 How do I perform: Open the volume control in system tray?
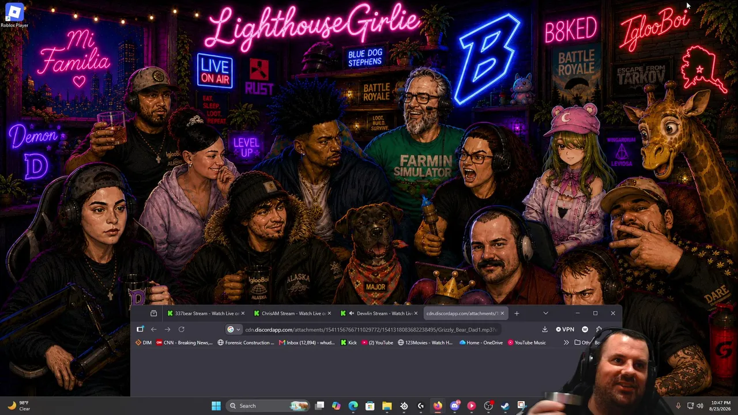pos(700,406)
